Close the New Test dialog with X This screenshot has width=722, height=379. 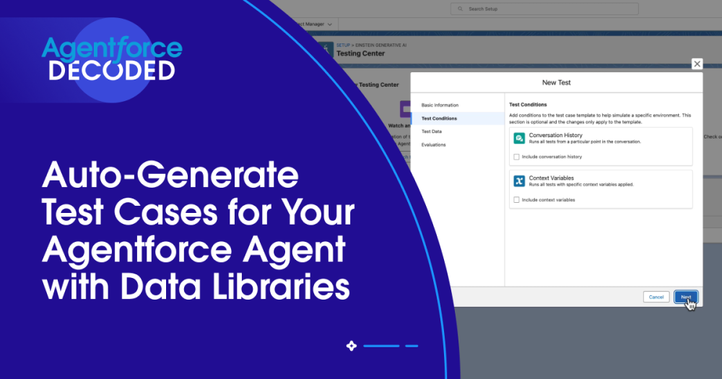[697, 64]
